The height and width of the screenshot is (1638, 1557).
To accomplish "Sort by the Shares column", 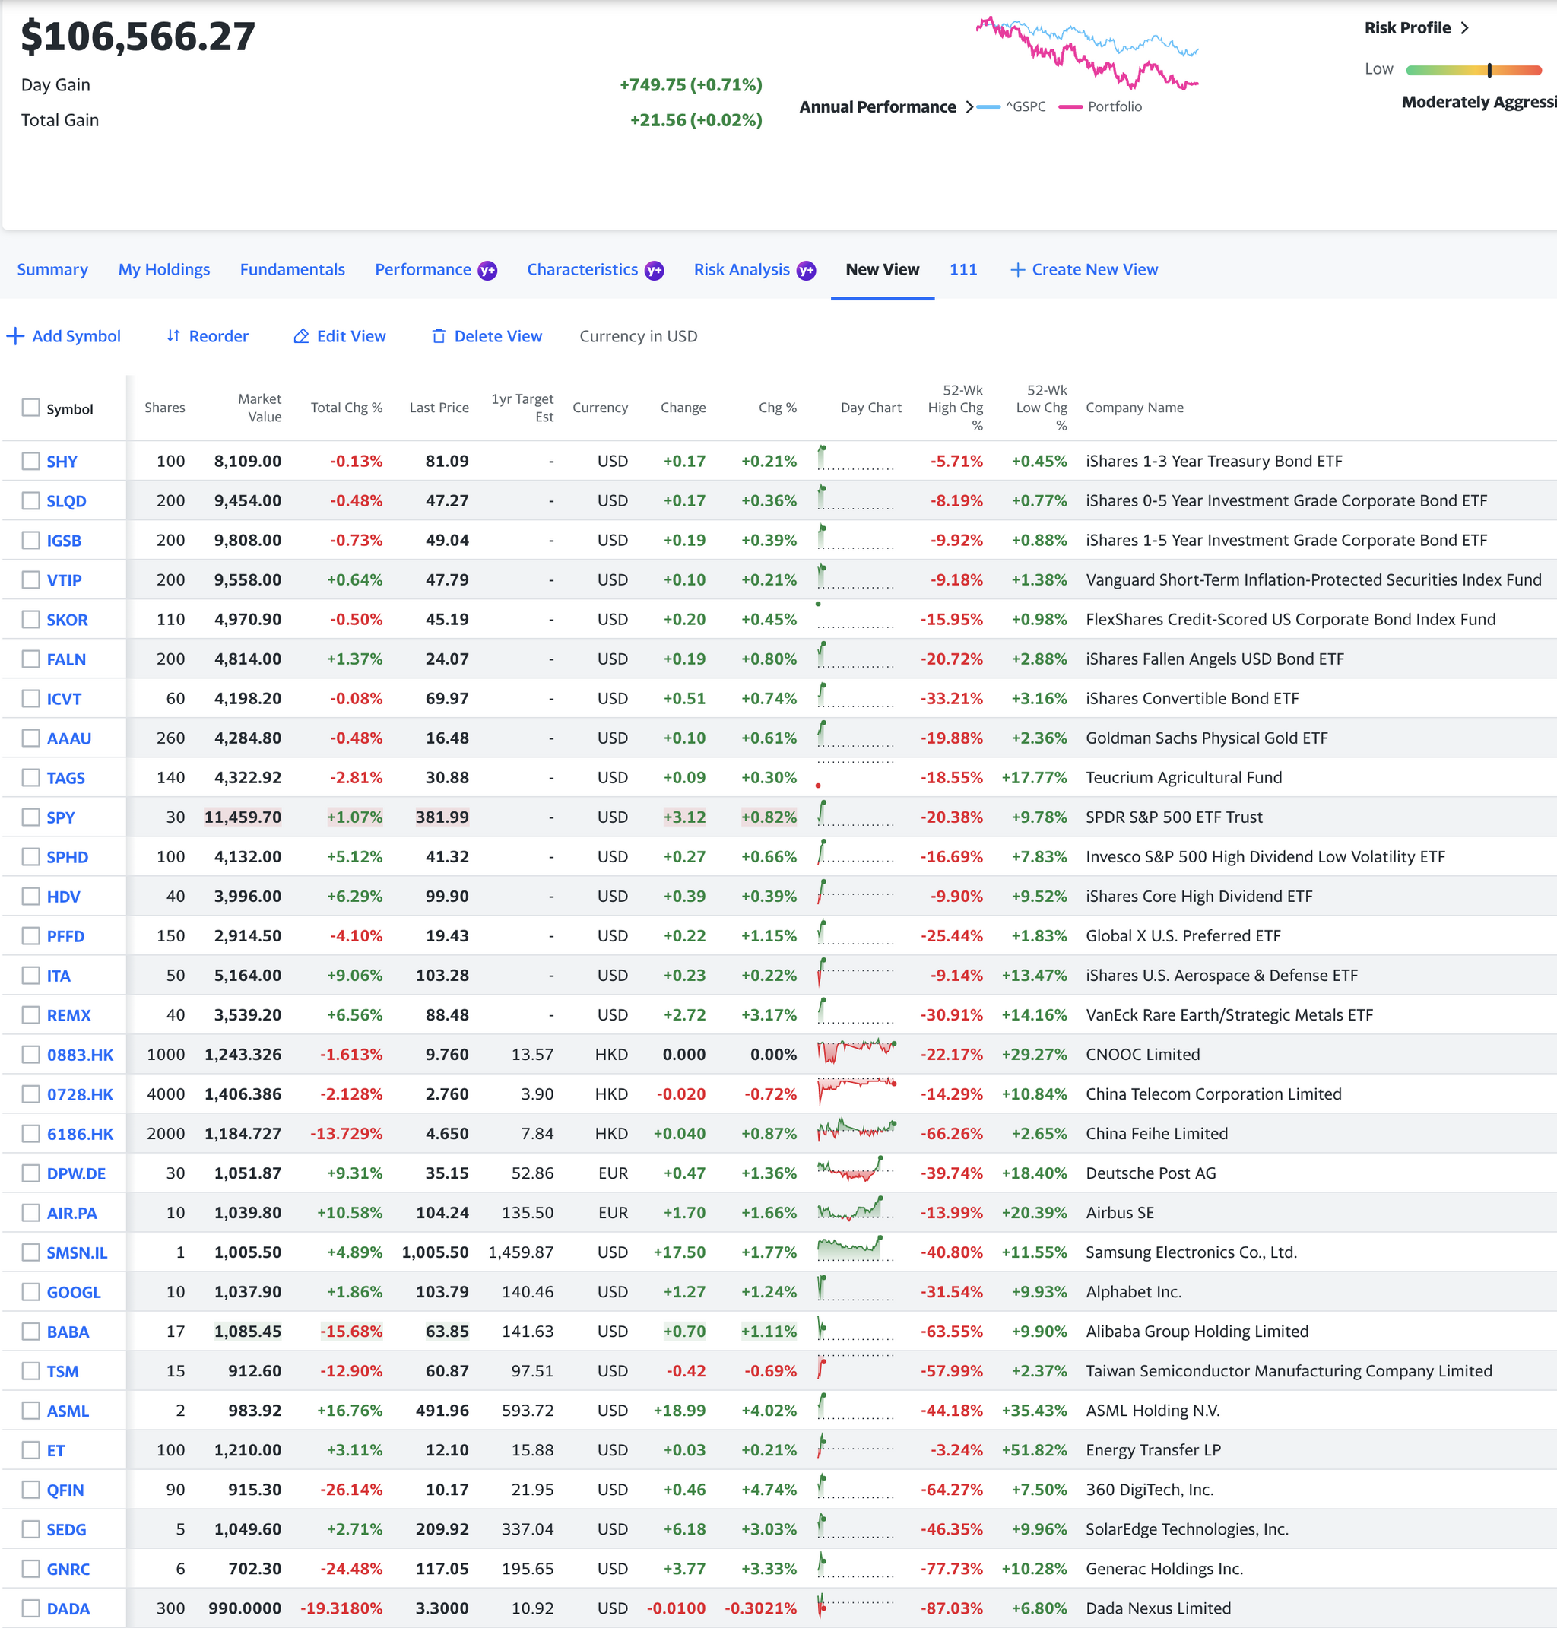I will point(164,408).
